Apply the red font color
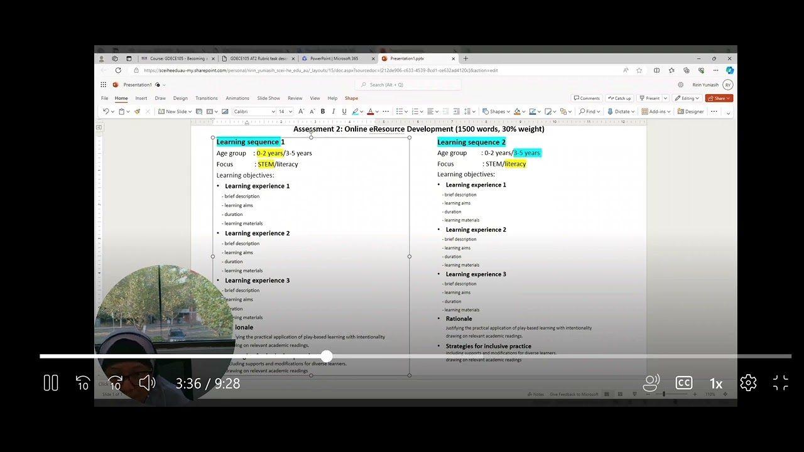The height and width of the screenshot is (452, 804). pyautogui.click(x=371, y=112)
